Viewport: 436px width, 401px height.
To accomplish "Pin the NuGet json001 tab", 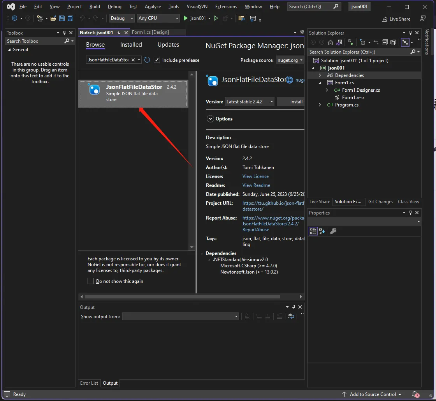I will [119, 33].
